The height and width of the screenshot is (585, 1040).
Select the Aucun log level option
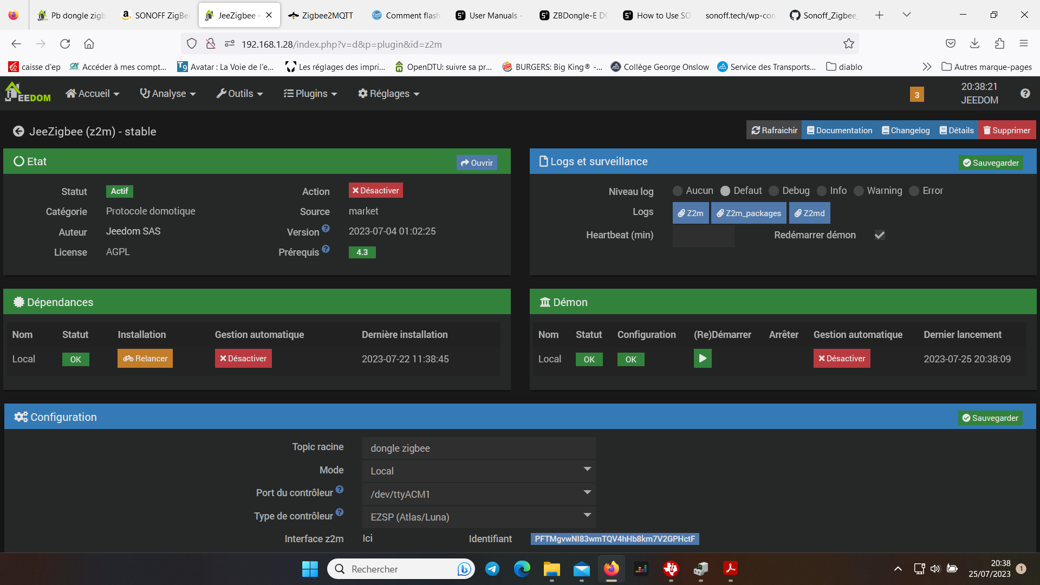677,191
